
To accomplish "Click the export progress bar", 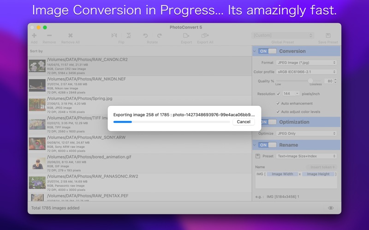I will tap(172, 122).
